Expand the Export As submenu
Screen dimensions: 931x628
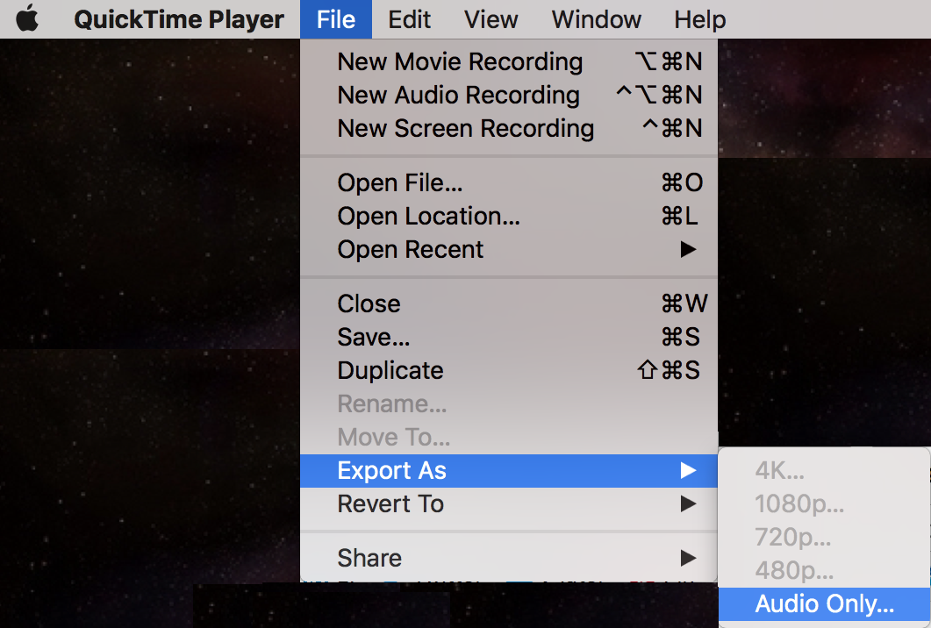[509, 471]
